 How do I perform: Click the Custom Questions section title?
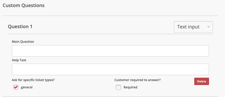click(24, 5)
